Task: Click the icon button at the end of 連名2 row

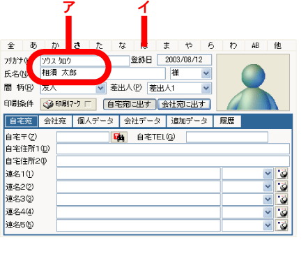Action: pos(282,186)
